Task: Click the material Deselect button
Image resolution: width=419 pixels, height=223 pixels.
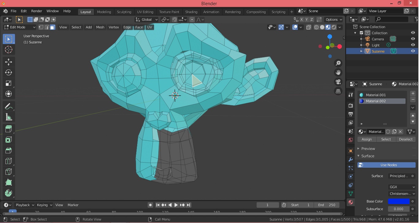Action: point(406,139)
